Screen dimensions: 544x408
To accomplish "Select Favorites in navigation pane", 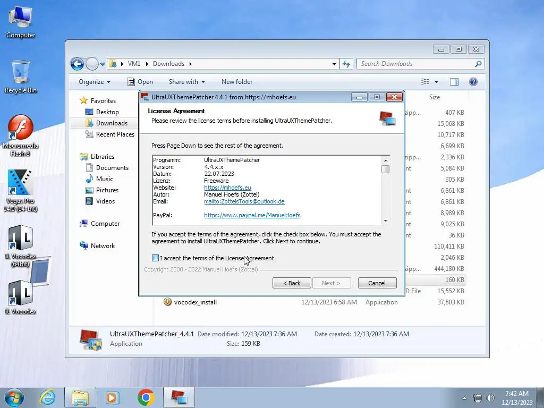I will (x=103, y=100).
